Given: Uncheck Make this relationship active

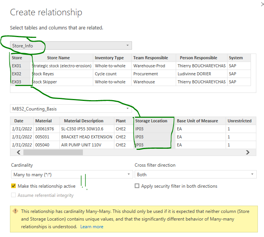Looking at the screenshot, I should [14, 186].
